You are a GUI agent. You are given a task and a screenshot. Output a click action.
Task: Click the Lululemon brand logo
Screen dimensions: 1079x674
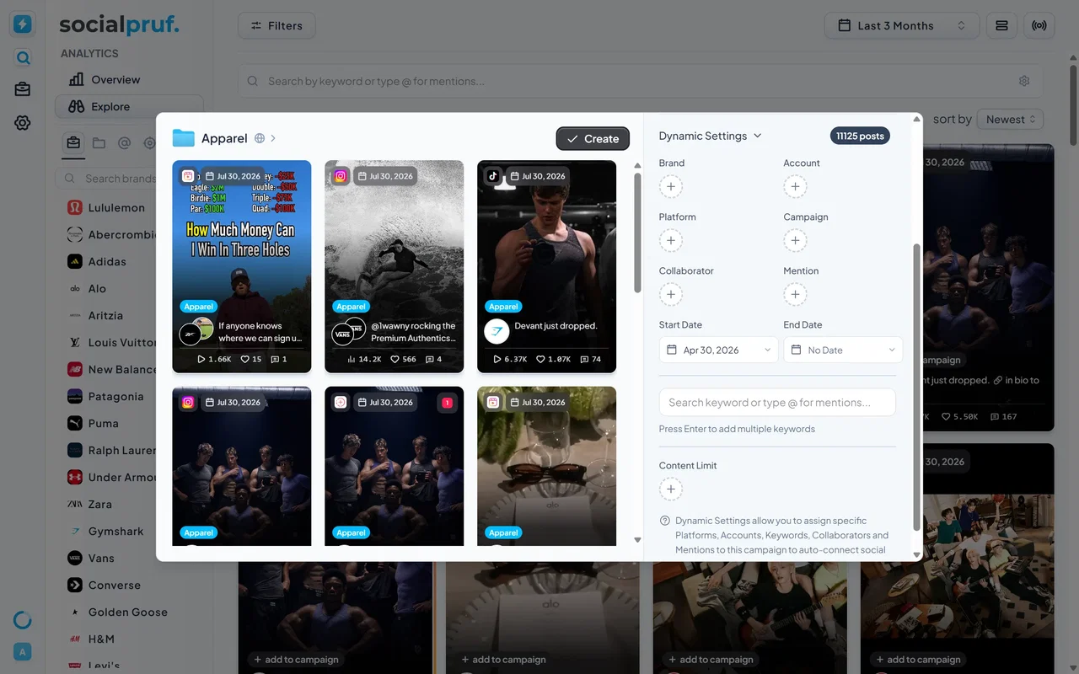pos(74,207)
